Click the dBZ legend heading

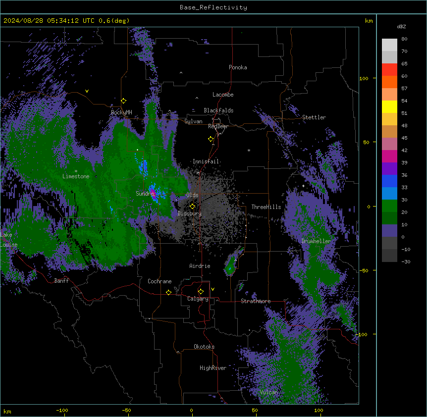click(401, 26)
